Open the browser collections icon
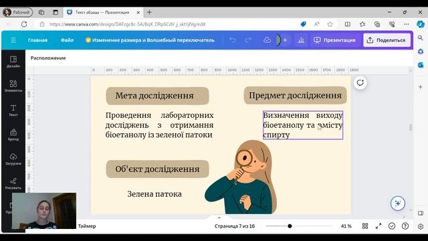 tap(377, 24)
